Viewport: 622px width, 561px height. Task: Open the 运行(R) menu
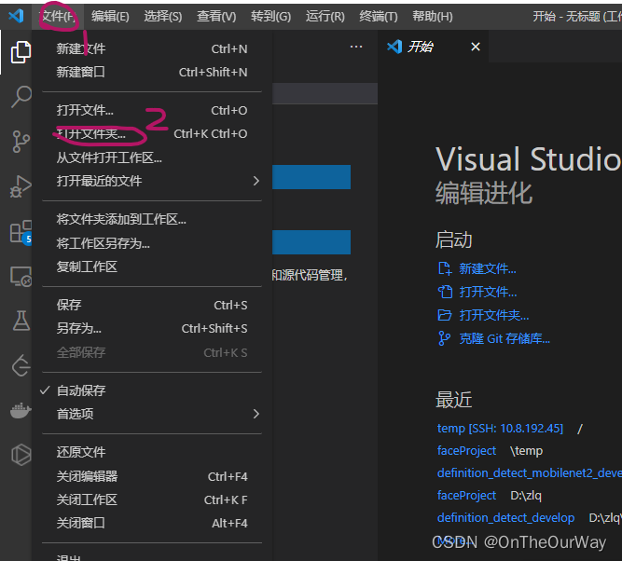click(x=325, y=16)
